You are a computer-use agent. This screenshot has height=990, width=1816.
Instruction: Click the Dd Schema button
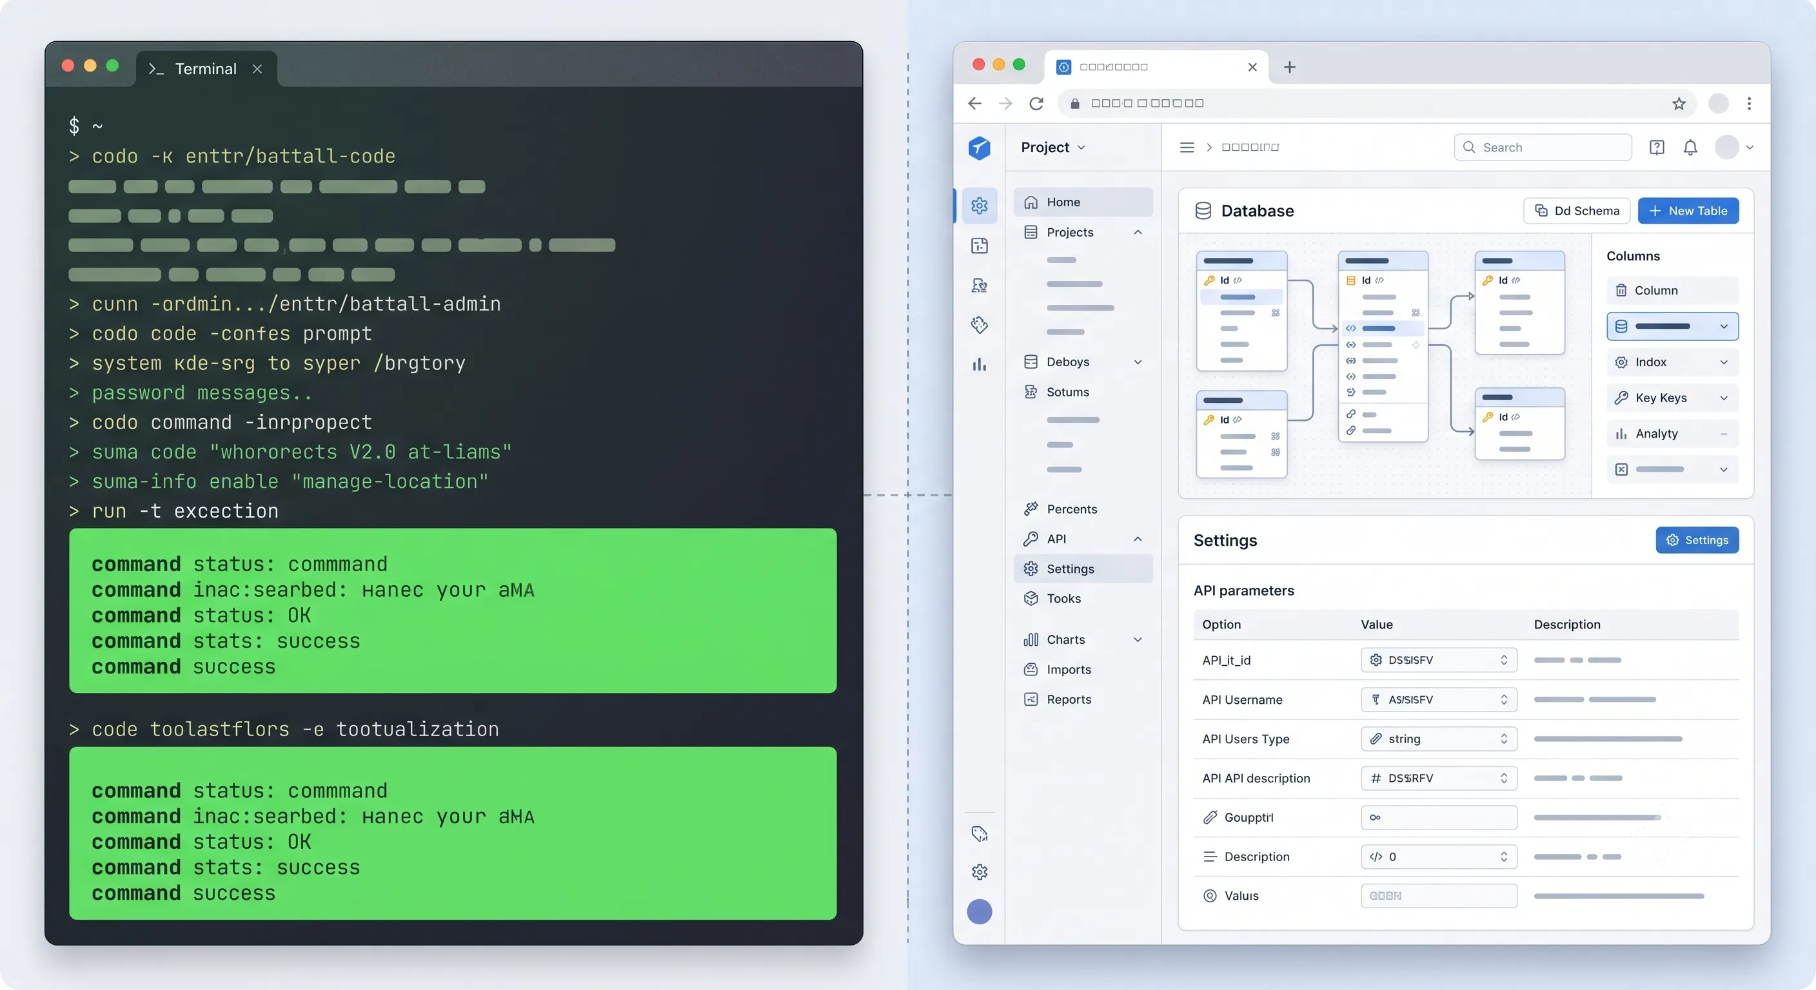[x=1576, y=211]
